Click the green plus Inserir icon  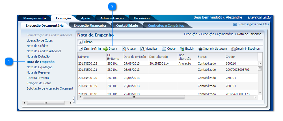[106, 49]
